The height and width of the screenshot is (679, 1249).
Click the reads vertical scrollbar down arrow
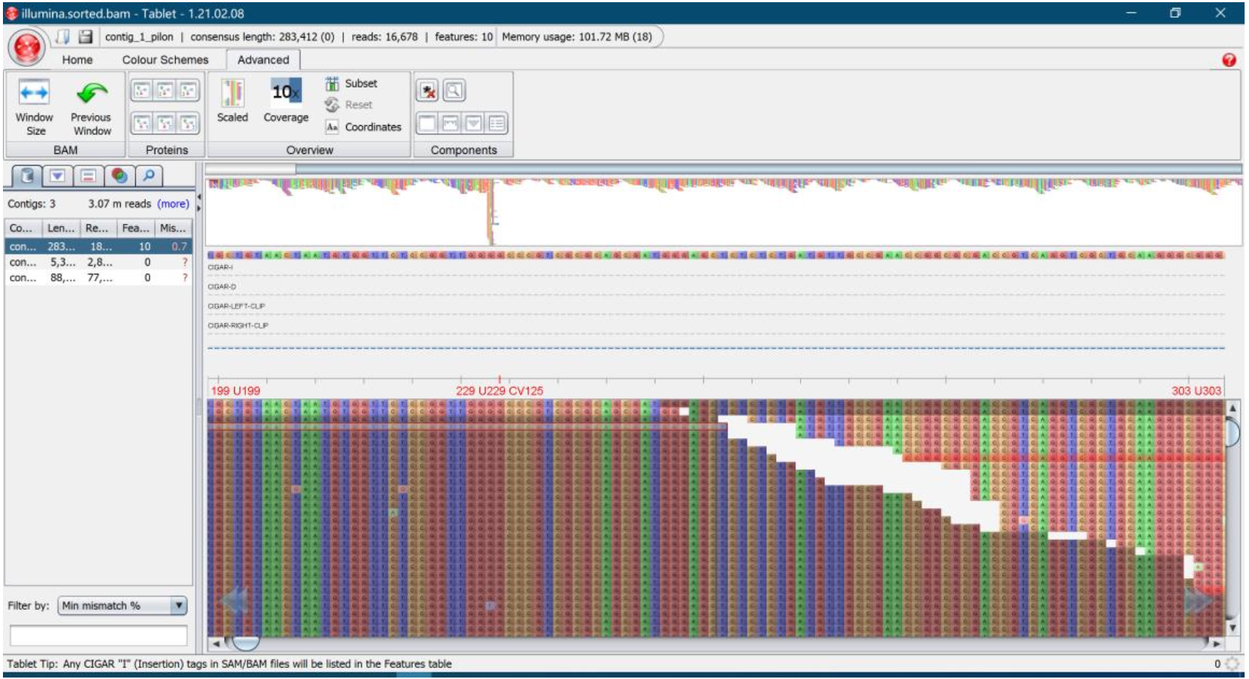click(1233, 628)
